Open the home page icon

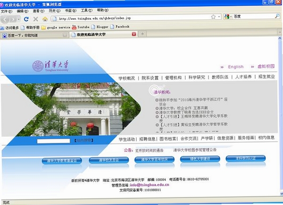(x=45, y=19)
